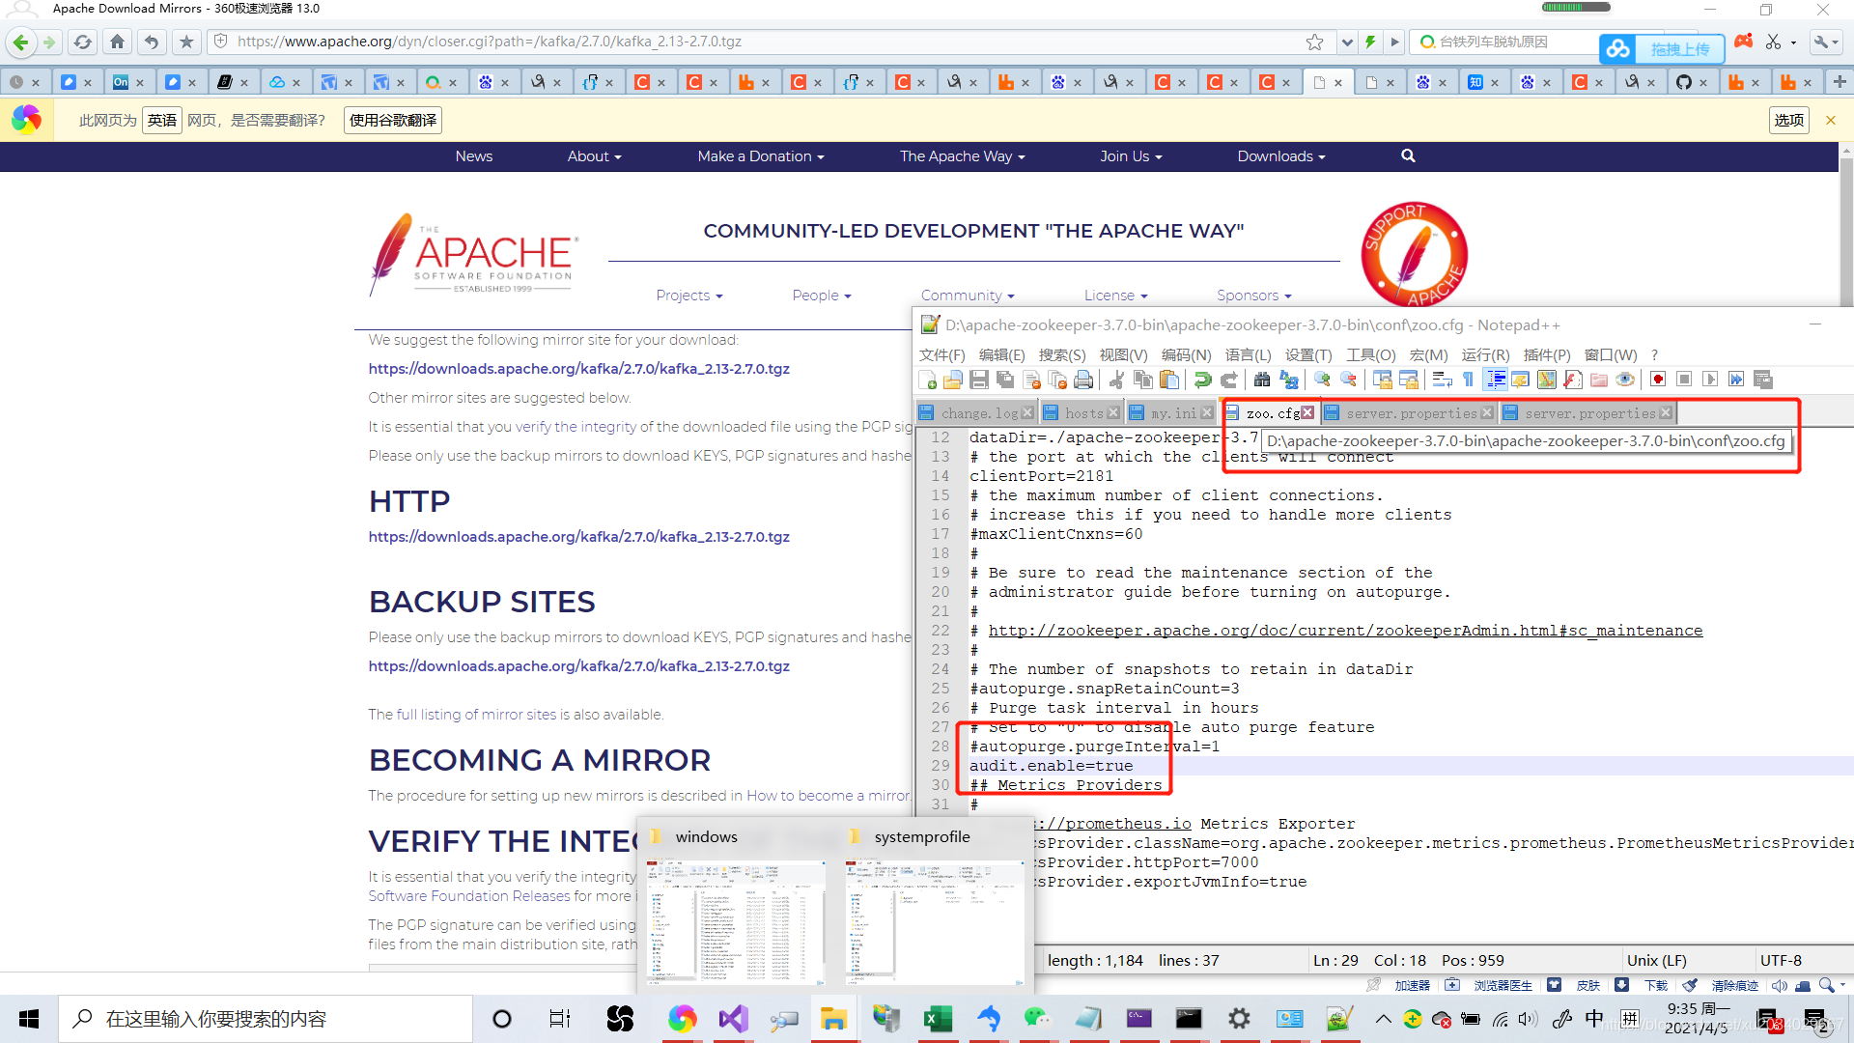Open Find with the binoculars icon
The image size is (1854, 1043).
(1262, 380)
